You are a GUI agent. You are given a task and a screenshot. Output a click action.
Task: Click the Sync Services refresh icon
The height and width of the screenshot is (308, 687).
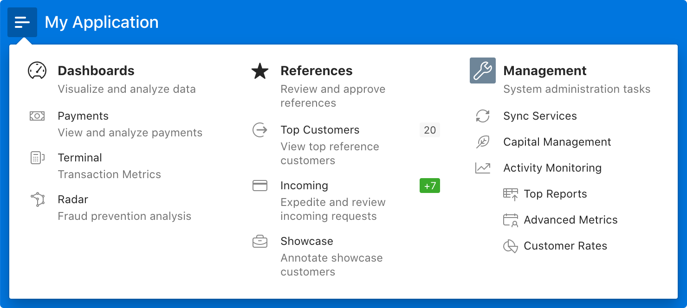tap(483, 116)
